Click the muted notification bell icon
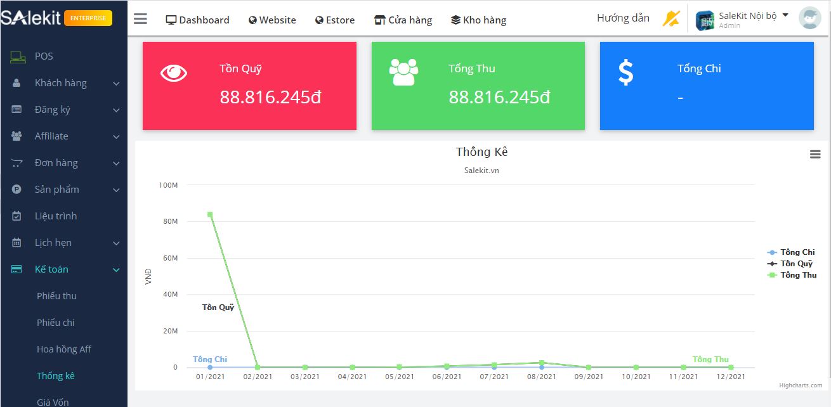831x407 pixels. 671,19
